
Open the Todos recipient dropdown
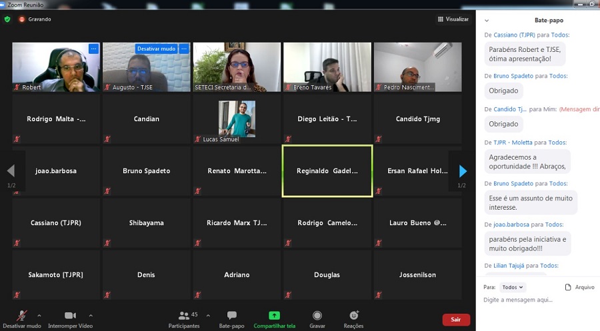pos(512,287)
